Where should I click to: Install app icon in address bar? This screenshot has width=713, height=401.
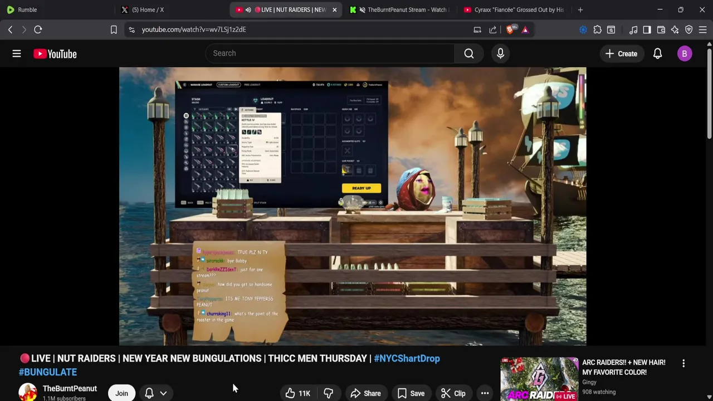477,30
